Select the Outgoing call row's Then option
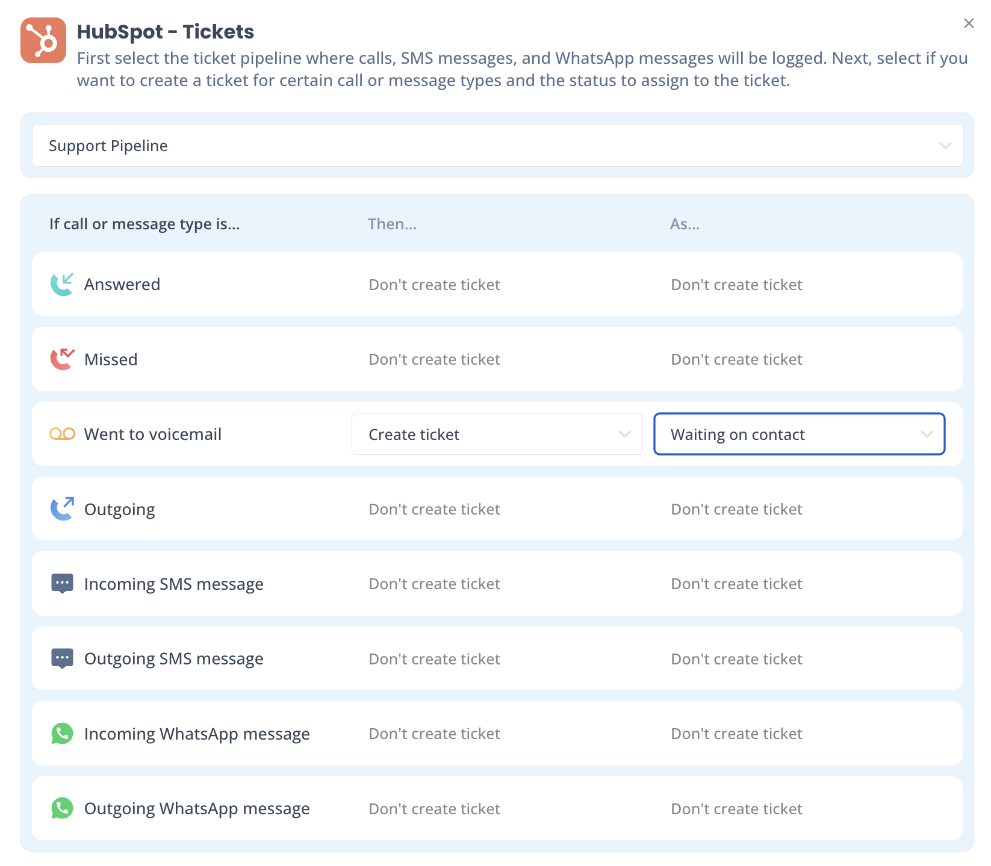Screen dimensions: 991x866 click(x=434, y=509)
